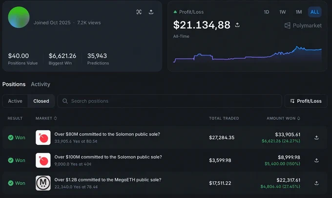Click the share icon beside $21.134,88 profit

pyautogui.click(x=237, y=25)
